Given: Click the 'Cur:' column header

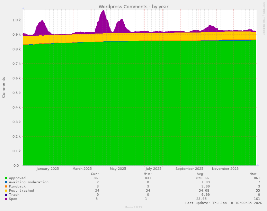Looking at the screenshot, I should coord(95,174).
